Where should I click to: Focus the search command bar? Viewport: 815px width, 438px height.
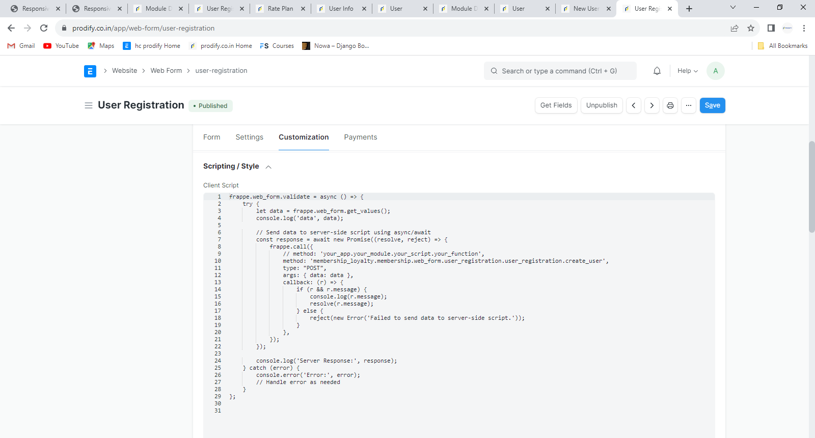(560, 71)
